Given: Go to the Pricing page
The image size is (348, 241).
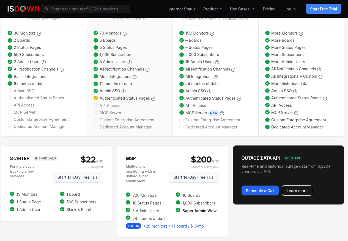Looking at the screenshot, I should tap(269, 9).
